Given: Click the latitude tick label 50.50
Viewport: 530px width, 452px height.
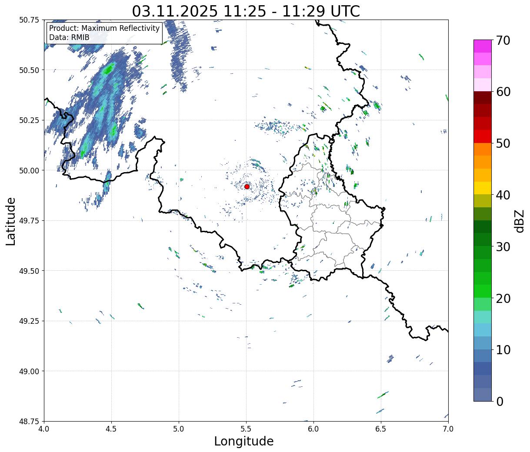Looking at the screenshot, I should pos(29,70).
